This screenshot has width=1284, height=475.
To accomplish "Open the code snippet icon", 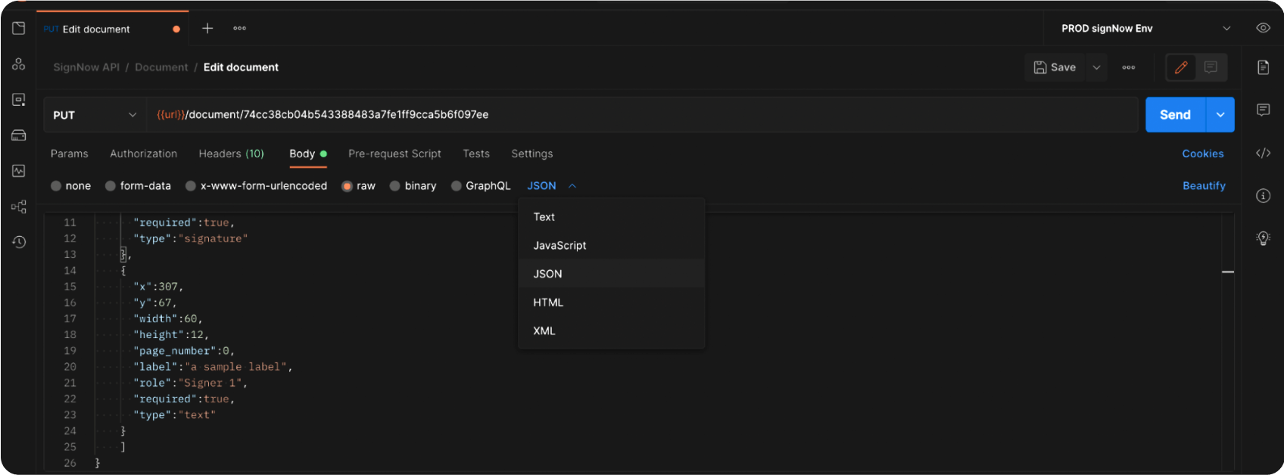I will coord(1263,154).
